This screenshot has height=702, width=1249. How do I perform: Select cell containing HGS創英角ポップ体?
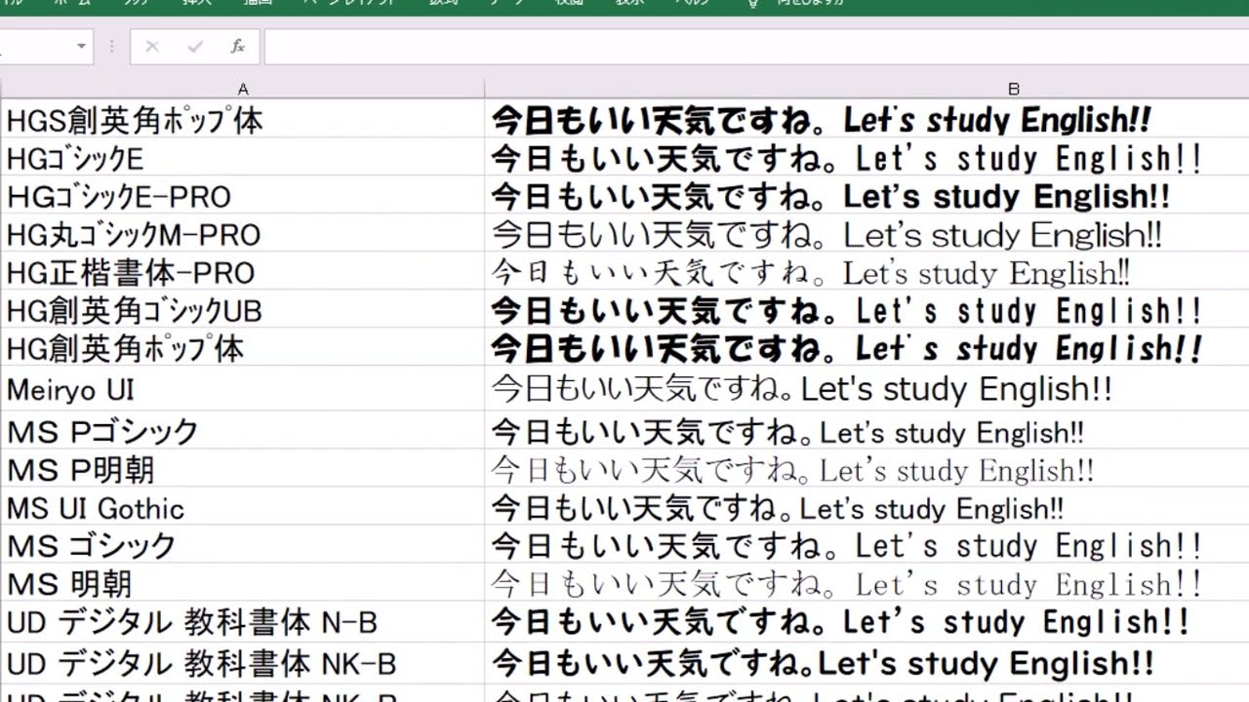[x=242, y=119]
